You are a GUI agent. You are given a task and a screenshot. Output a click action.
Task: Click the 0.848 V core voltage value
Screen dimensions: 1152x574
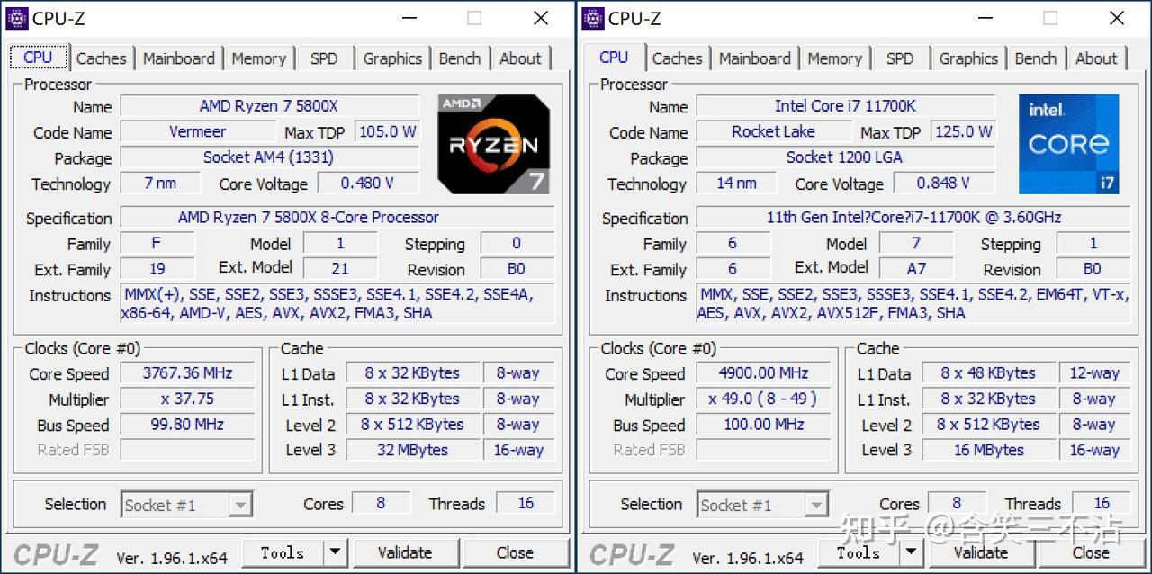click(x=944, y=184)
